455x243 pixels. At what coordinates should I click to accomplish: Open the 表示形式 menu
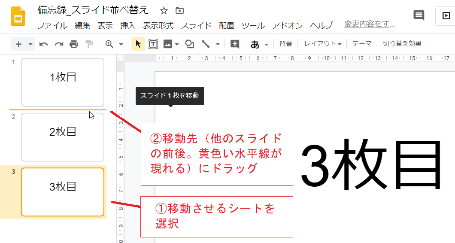(x=158, y=26)
